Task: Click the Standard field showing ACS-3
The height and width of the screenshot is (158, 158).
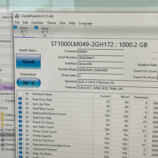Action: click(x=118, y=82)
